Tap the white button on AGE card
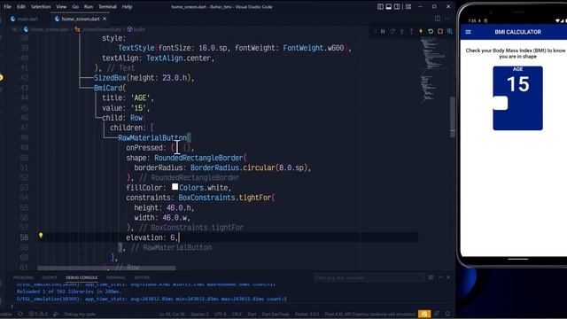 point(501,103)
